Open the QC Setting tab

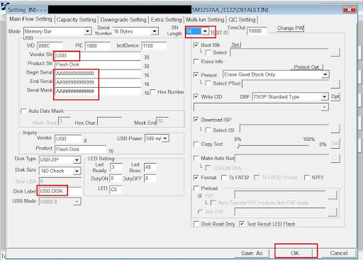pyautogui.click(x=242, y=20)
